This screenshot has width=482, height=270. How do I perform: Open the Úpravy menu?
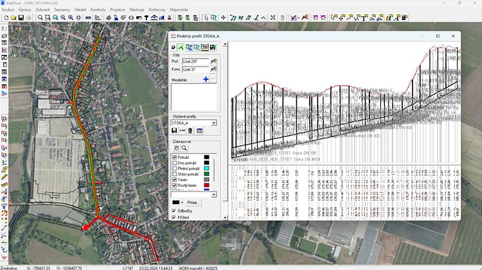point(24,10)
